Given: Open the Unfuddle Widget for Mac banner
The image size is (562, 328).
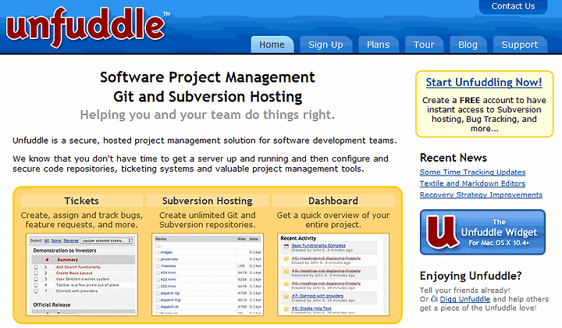Looking at the screenshot, I should click(x=482, y=232).
